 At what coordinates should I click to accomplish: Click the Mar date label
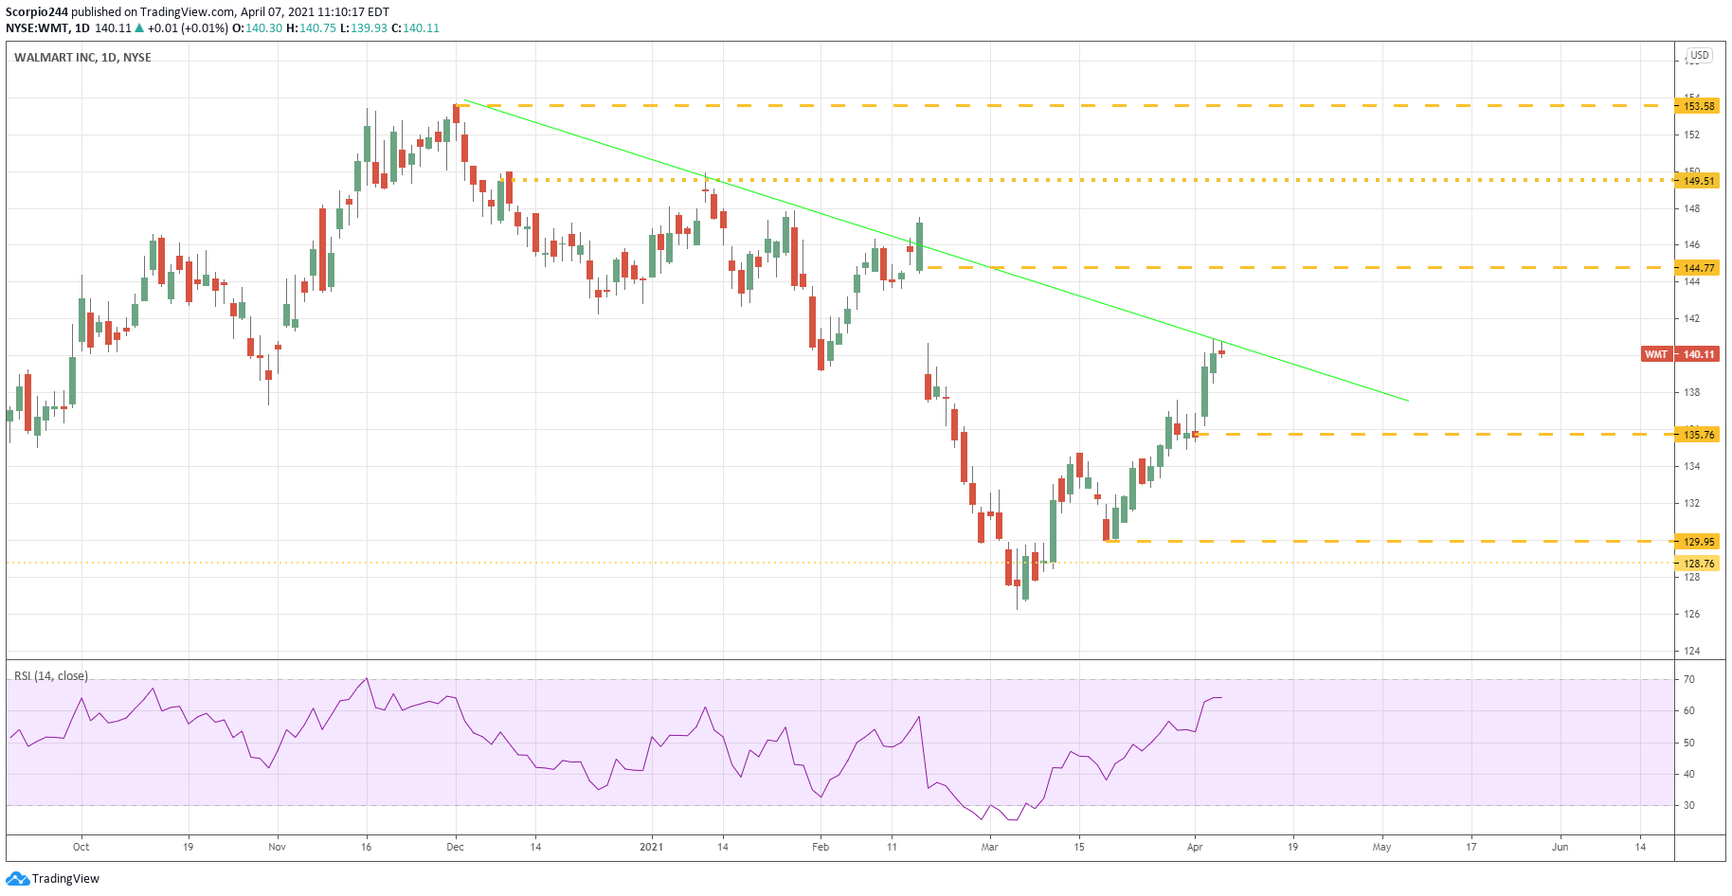(x=989, y=847)
